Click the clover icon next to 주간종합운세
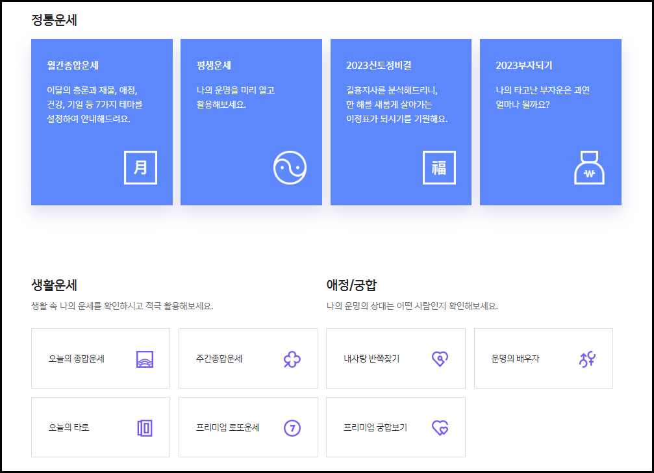The image size is (654, 473). tap(292, 358)
